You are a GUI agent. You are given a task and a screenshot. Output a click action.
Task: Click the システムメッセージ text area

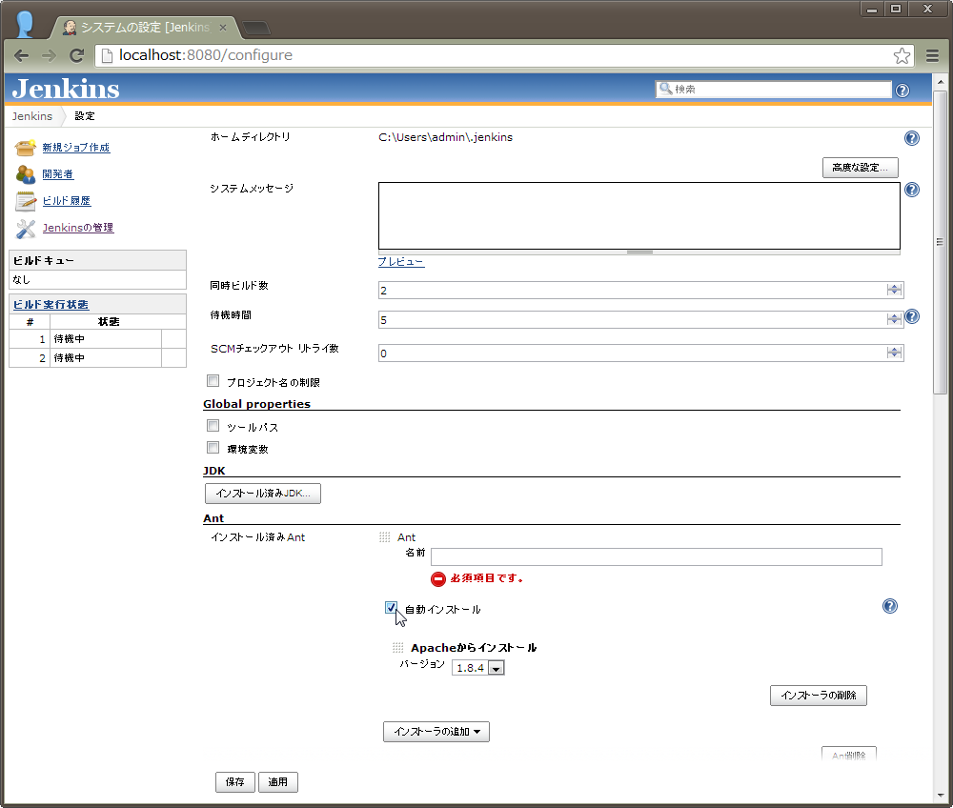pos(639,215)
